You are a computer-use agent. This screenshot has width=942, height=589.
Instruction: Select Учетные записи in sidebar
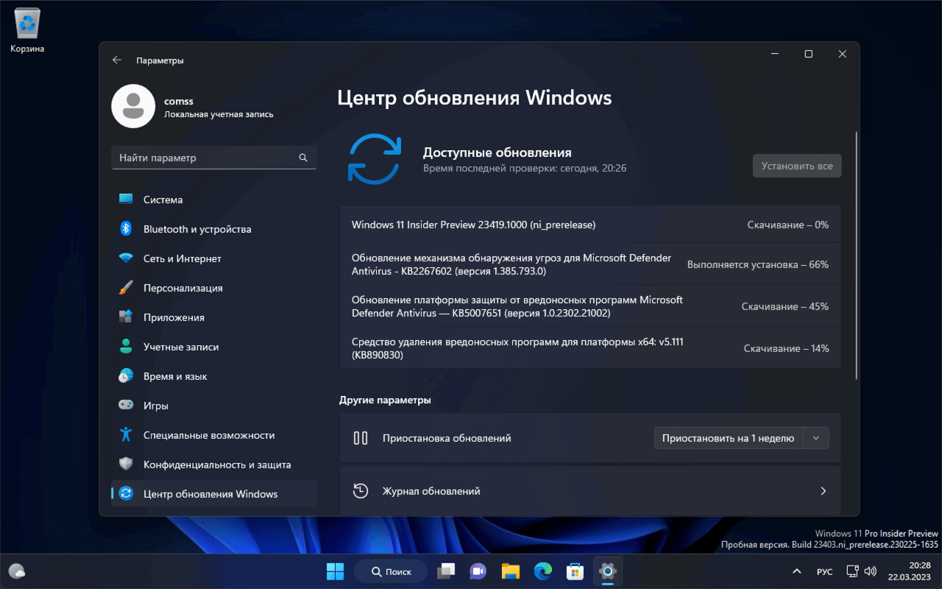pos(184,346)
